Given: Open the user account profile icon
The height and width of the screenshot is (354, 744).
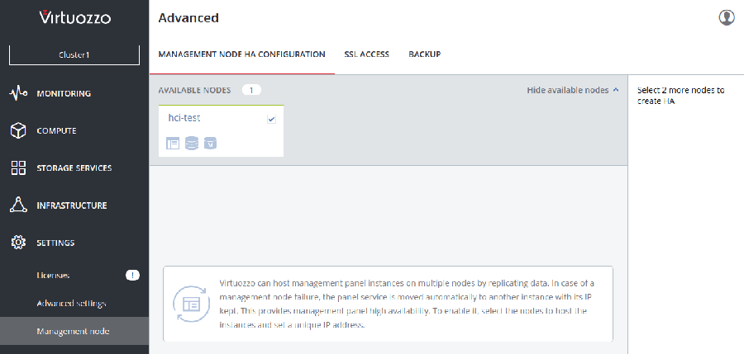Looking at the screenshot, I should (x=727, y=17).
